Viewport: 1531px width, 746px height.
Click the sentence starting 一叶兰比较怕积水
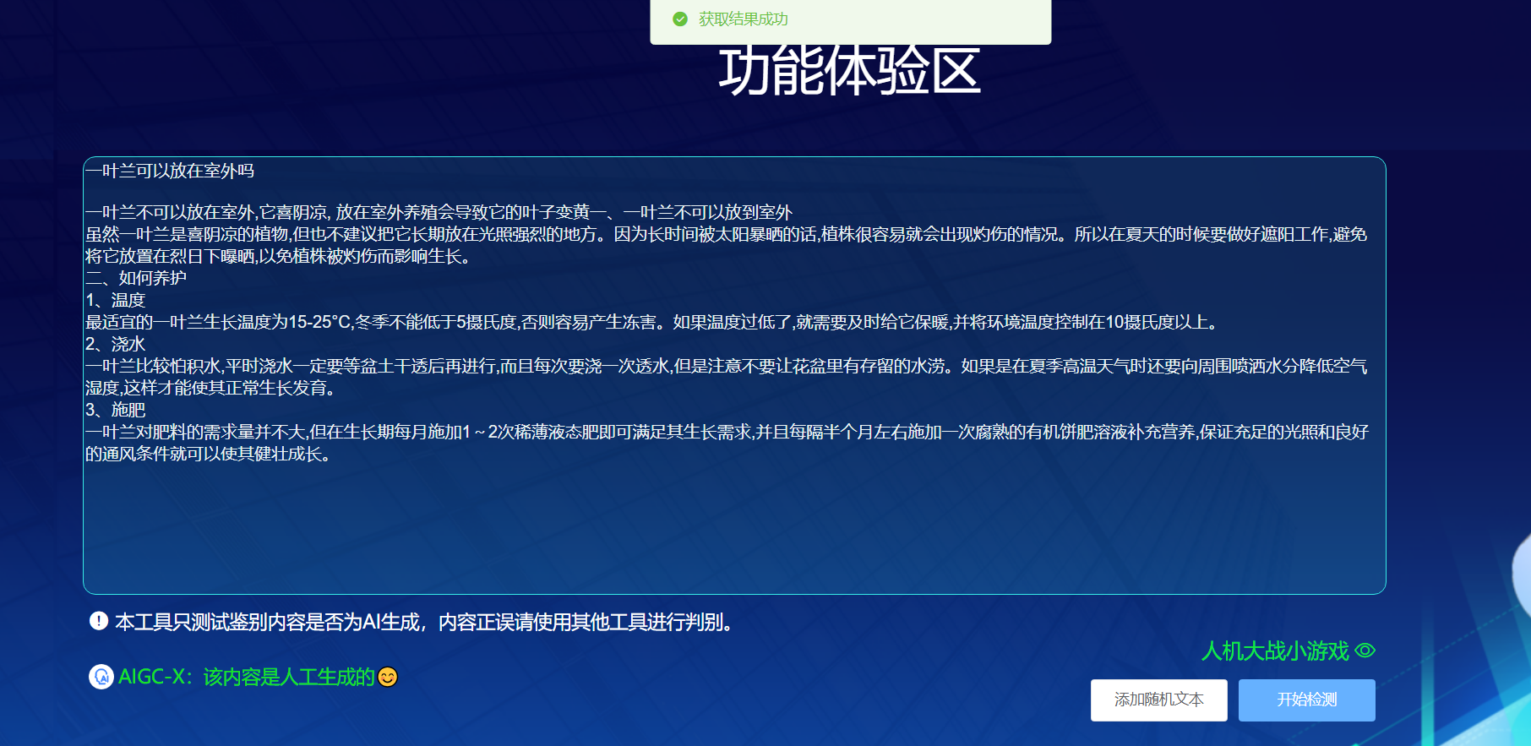click(727, 377)
